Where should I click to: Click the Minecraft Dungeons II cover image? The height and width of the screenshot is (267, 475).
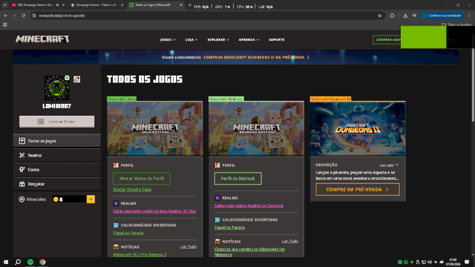point(358,129)
